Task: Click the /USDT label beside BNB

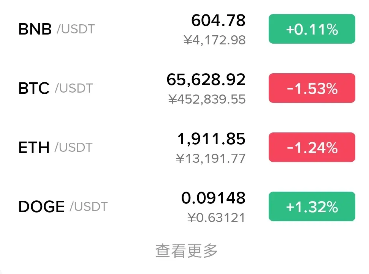Action: click(76, 29)
